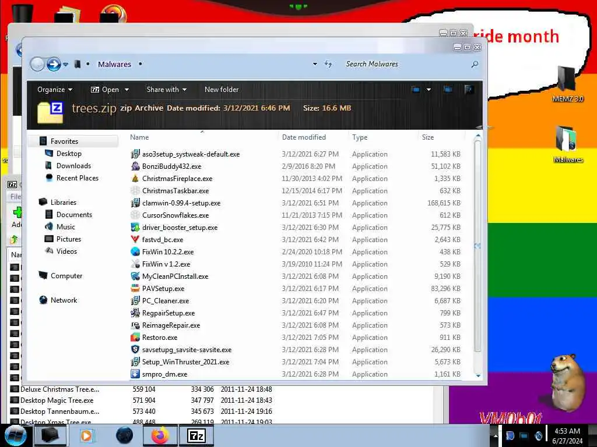Open the address bar previous locations dropdown

pyautogui.click(x=315, y=64)
